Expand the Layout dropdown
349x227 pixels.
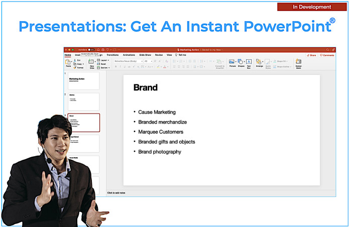point(103,60)
